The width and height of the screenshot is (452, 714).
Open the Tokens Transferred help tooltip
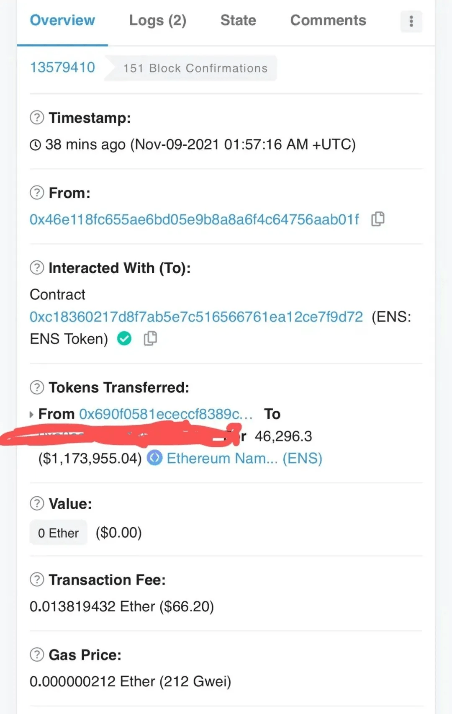(x=36, y=387)
